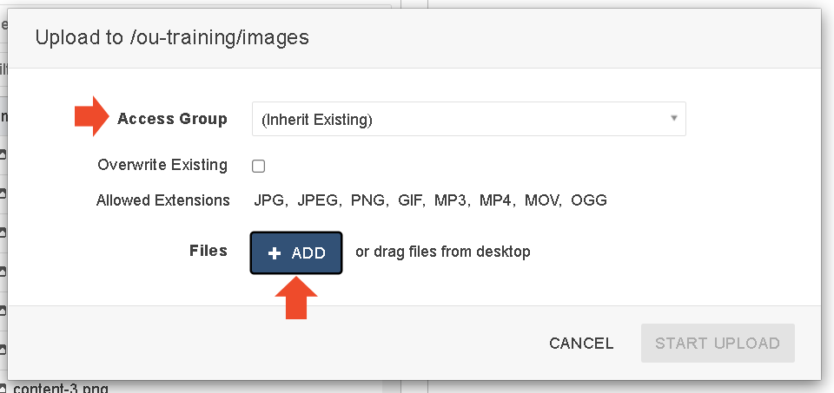Open the Access Group dropdown arrow
Viewport: 834px width, 393px height.
click(674, 118)
